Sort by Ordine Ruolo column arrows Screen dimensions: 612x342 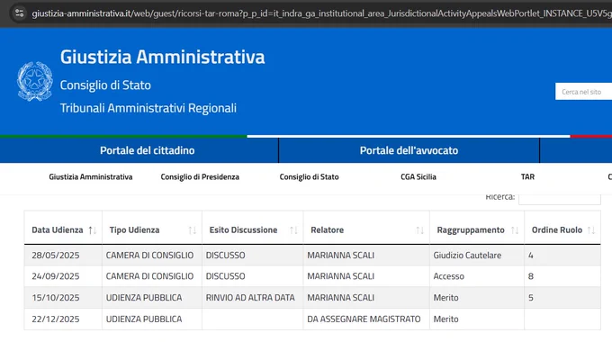pos(591,230)
